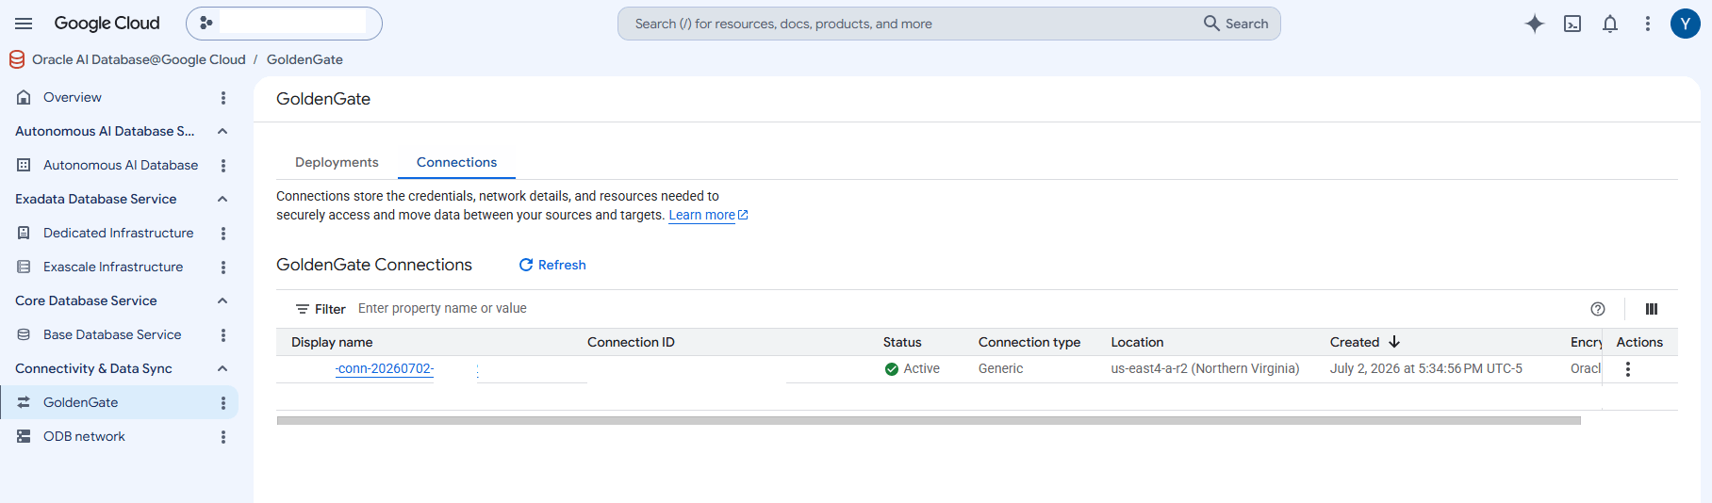Sort by Connection ID column header

pyautogui.click(x=631, y=342)
